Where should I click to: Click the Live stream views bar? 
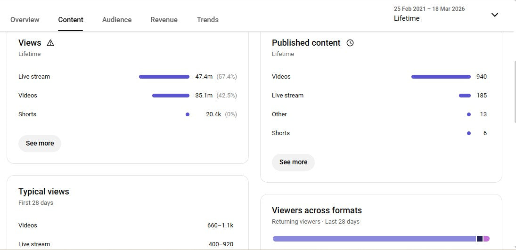click(x=164, y=77)
